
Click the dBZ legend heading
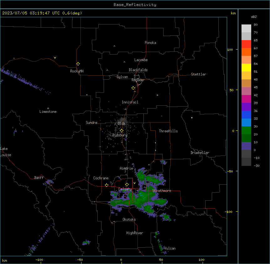pyautogui.click(x=254, y=17)
